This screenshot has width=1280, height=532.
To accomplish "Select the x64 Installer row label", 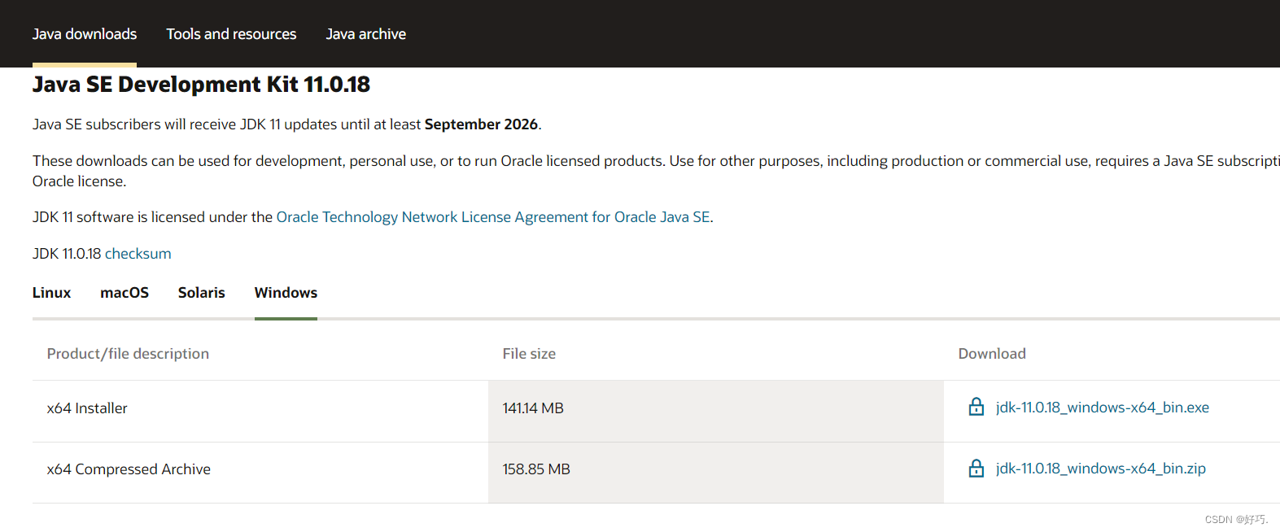I will click(87, 408).
